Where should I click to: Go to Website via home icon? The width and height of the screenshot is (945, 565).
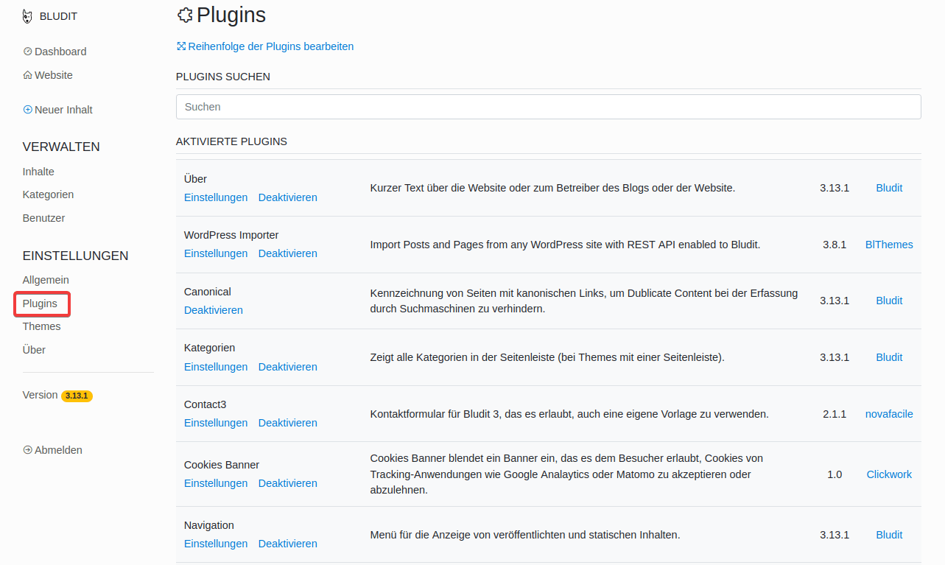pyautogui.click(x=53, y=75)
